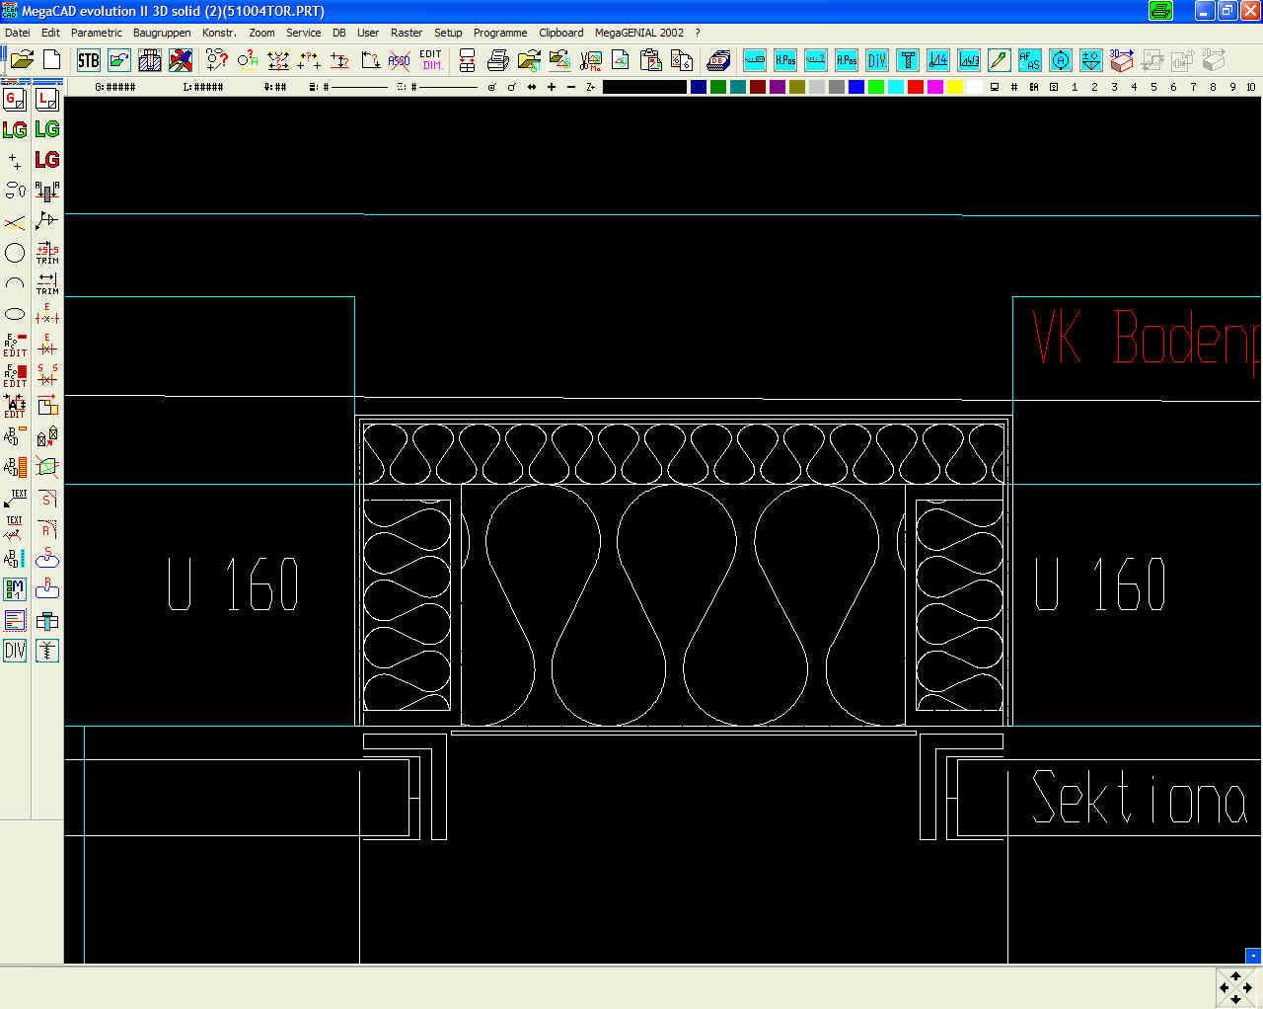1263x1009 pixels.
Task: Click the cyan DIV. toolbar icon
Action: pos(877,60)
